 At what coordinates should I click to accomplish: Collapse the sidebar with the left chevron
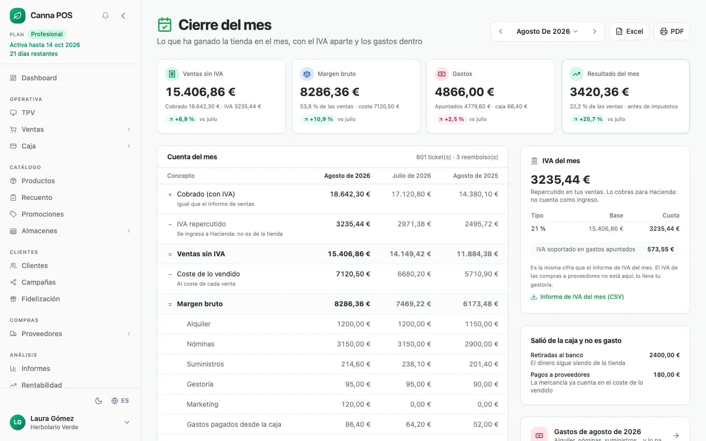[123, 16]
